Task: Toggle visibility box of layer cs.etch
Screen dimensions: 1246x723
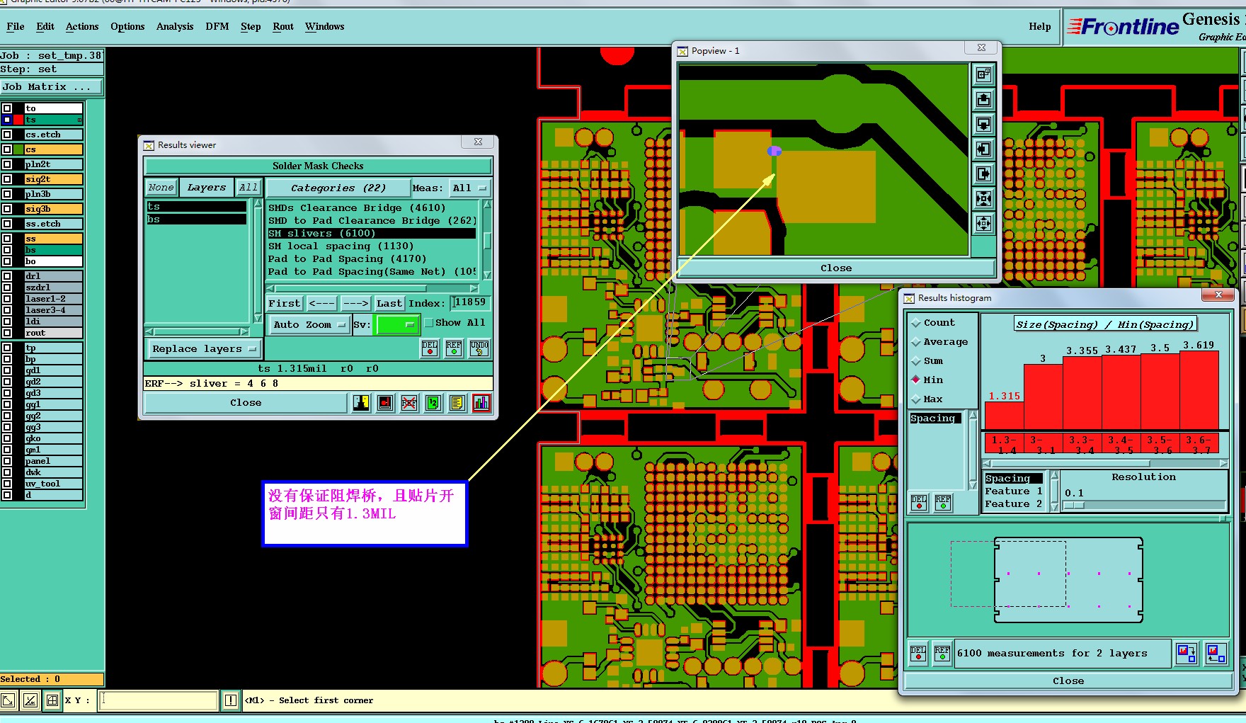Action: pyautogui.click(x=7, y=135)
